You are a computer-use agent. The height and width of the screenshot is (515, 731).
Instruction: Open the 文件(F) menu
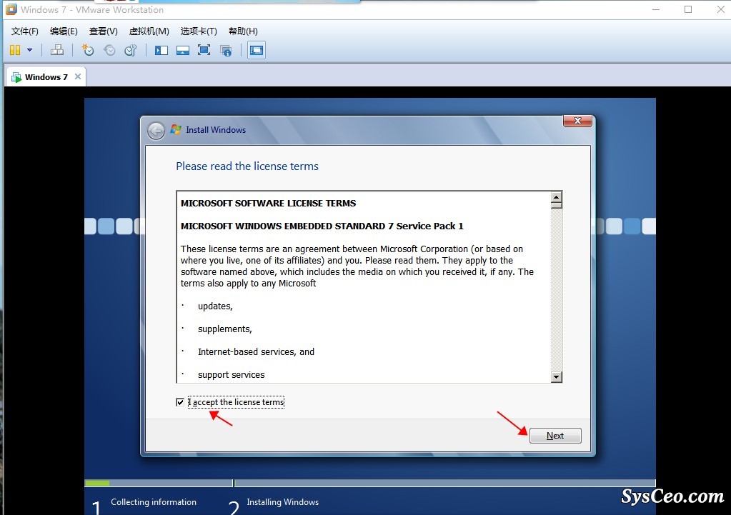(25, 31)
